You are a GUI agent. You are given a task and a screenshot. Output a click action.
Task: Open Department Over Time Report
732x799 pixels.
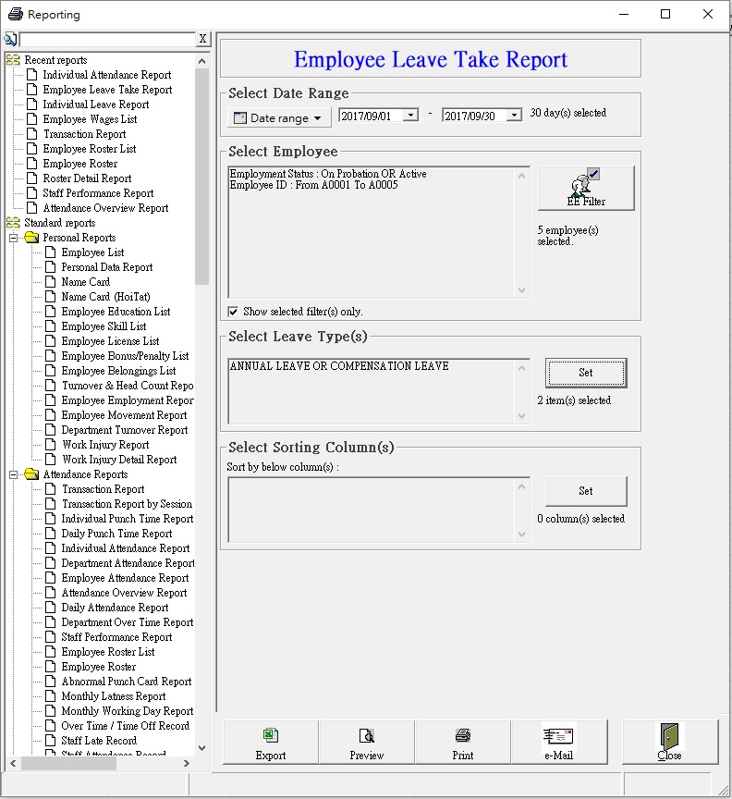pyautogui.click(x=128, y=622)
